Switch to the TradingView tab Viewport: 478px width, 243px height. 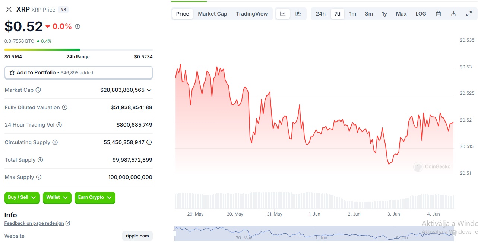(252, 14)
